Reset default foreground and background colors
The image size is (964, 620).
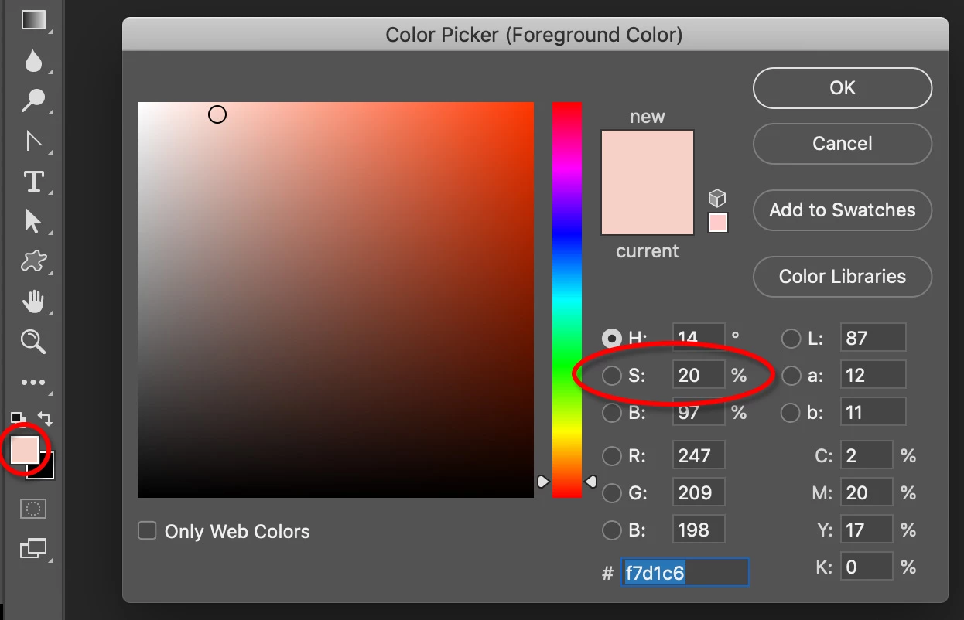pos(19,419)
